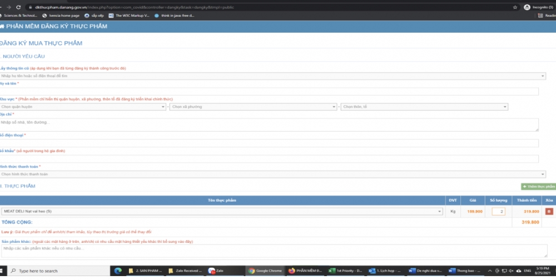Open the 'Chọn xã phường' dropdown
This screenshot has height=280, width=556.
click(254, 106)
